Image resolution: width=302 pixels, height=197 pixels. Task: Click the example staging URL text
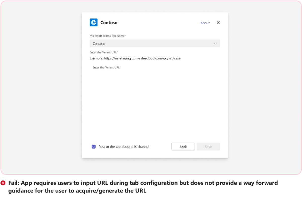tap(142, 58)
